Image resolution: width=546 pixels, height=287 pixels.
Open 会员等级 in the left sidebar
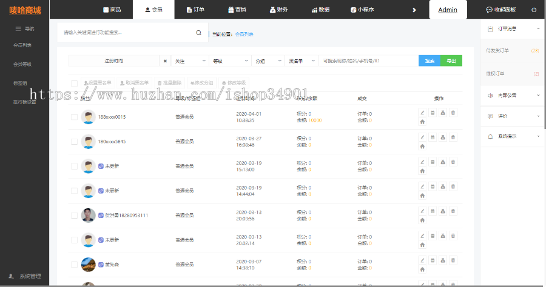click(x=22, y=64)
